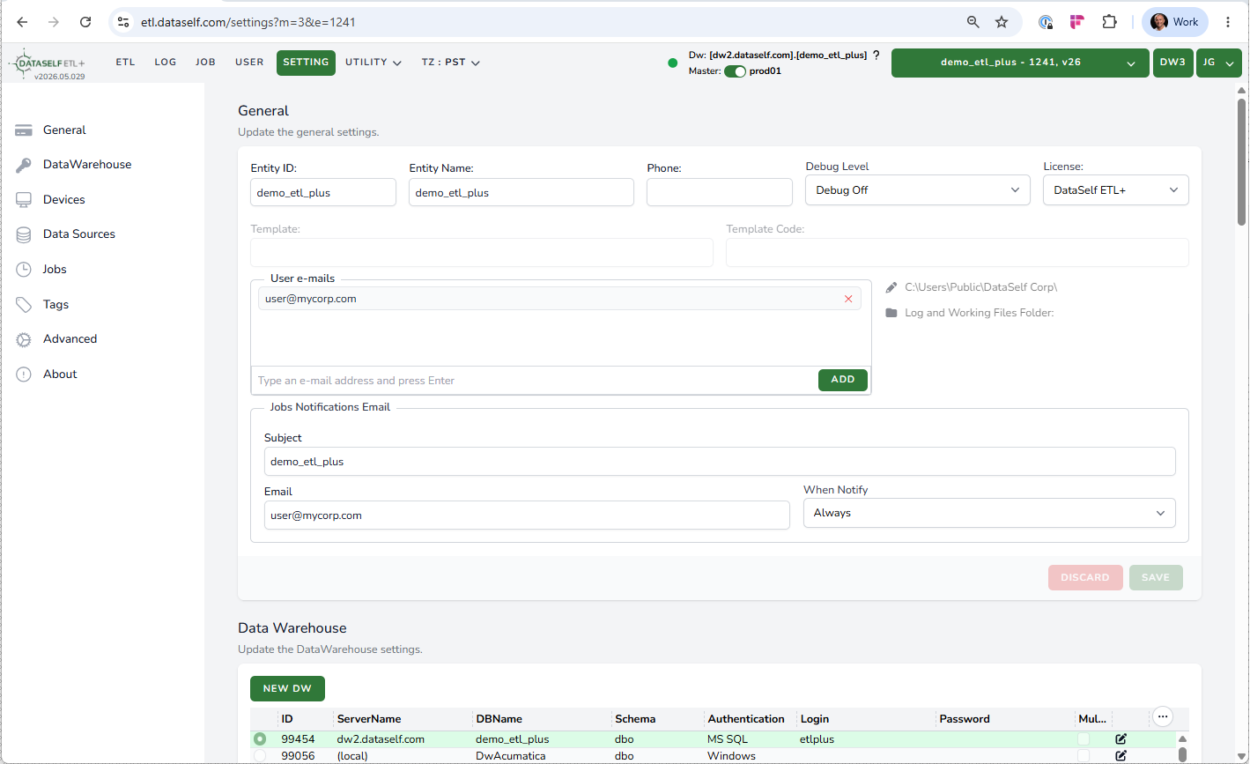Open the browser extensions puzzle icon

coord(1109,22)
